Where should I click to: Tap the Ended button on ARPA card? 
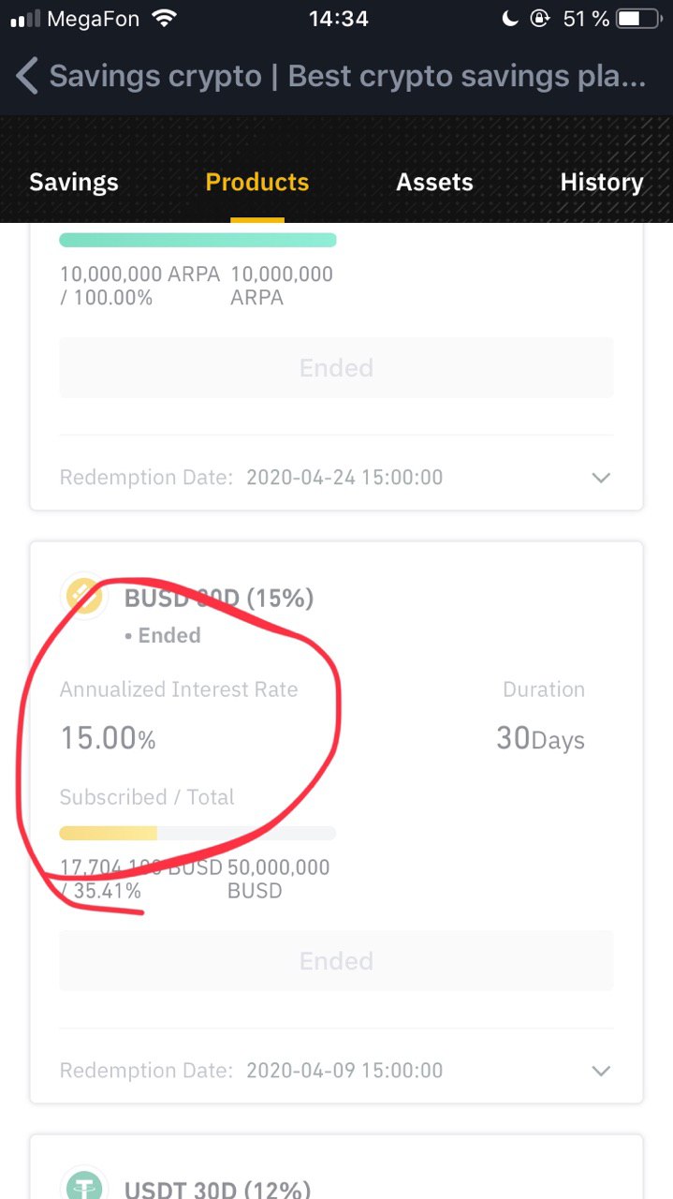pos(336,367)
